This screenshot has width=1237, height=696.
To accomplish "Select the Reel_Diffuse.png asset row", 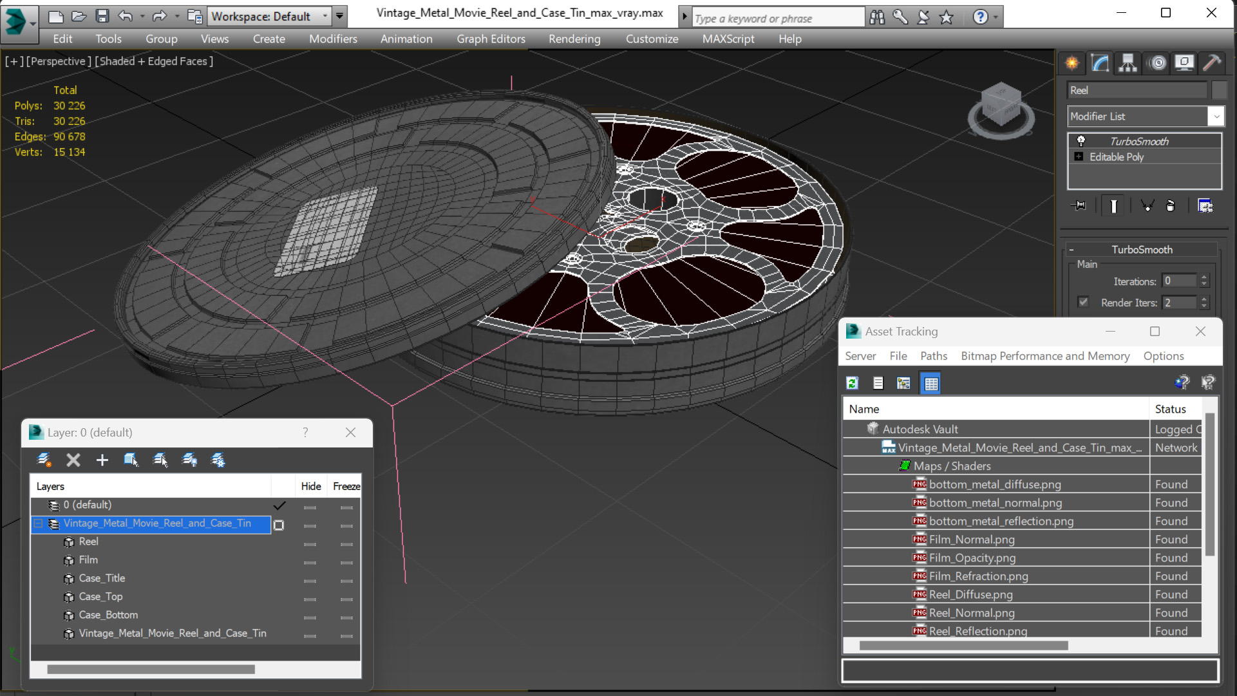I will coord(1022,594).
